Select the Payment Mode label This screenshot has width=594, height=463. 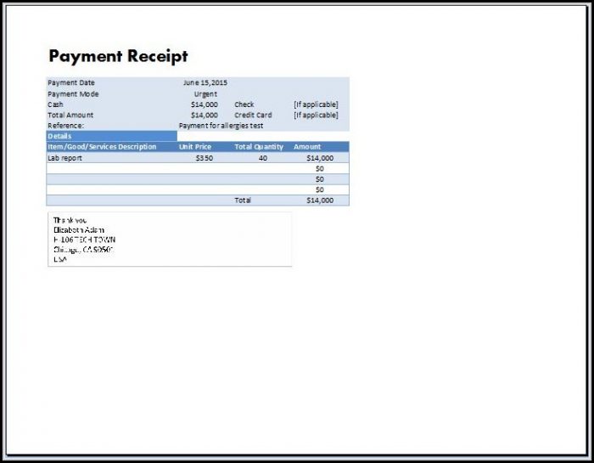click(x=73, y=93)
